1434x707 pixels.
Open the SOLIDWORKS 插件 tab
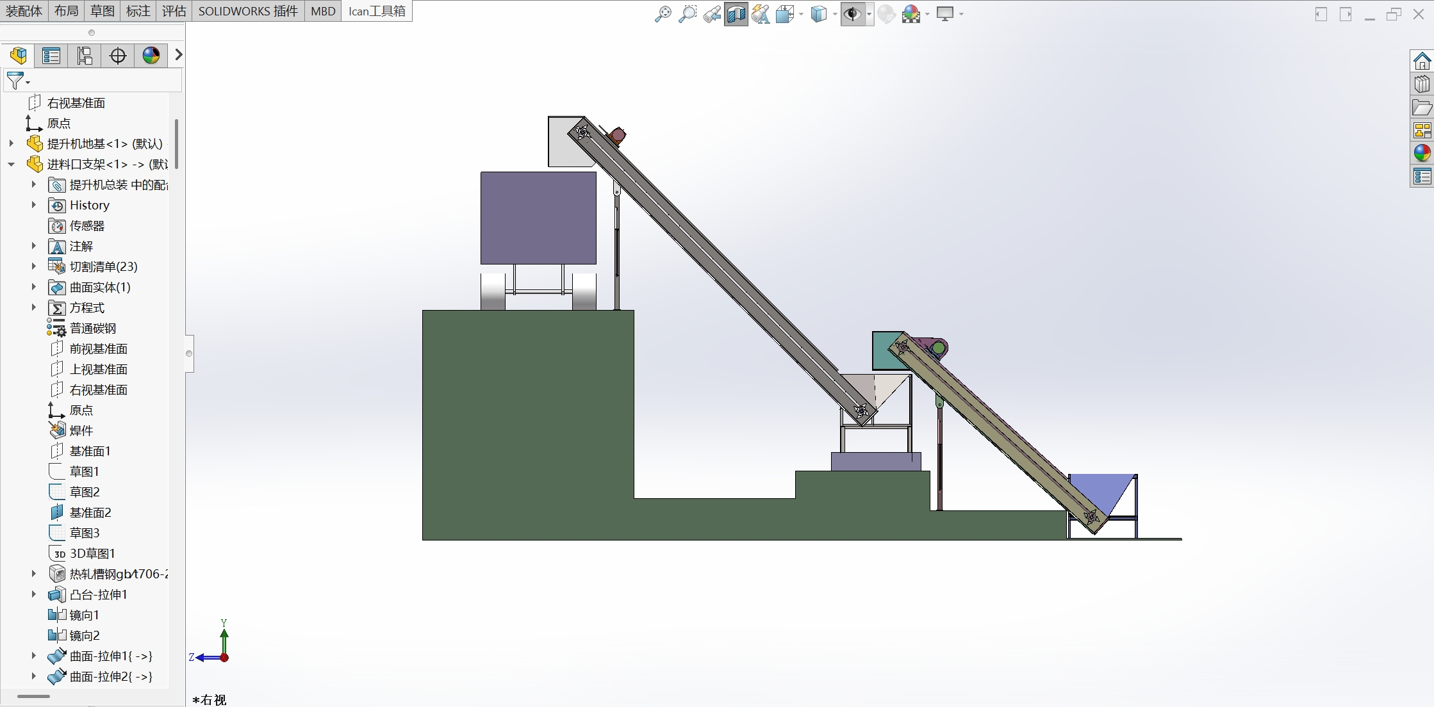(248, 11)
